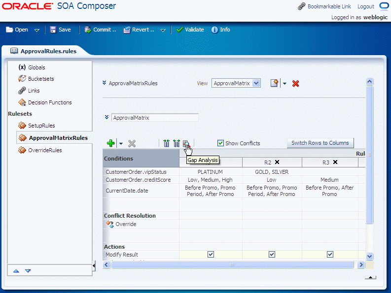
Task: Select the OverrideRules ruleset
Action: pos(45,150)
